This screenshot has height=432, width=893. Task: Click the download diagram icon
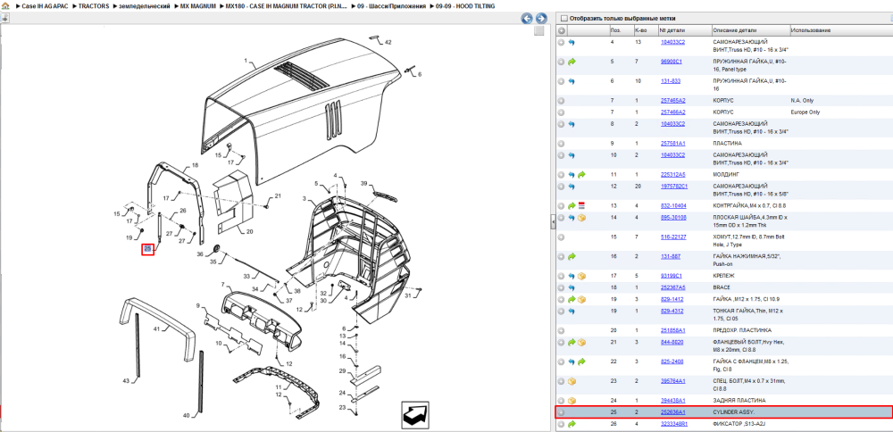(x=4, y=18)
